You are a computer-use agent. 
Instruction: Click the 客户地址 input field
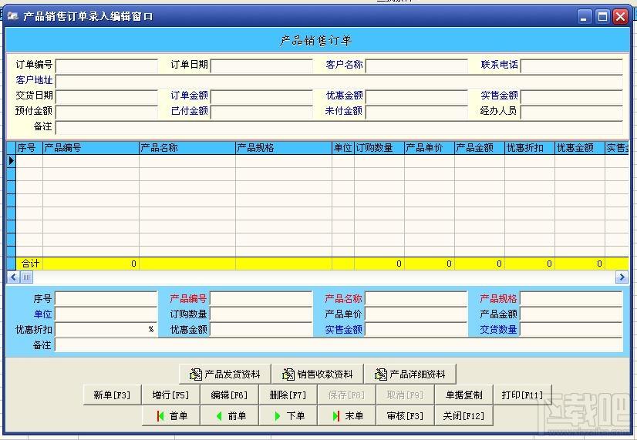[339, 81]
